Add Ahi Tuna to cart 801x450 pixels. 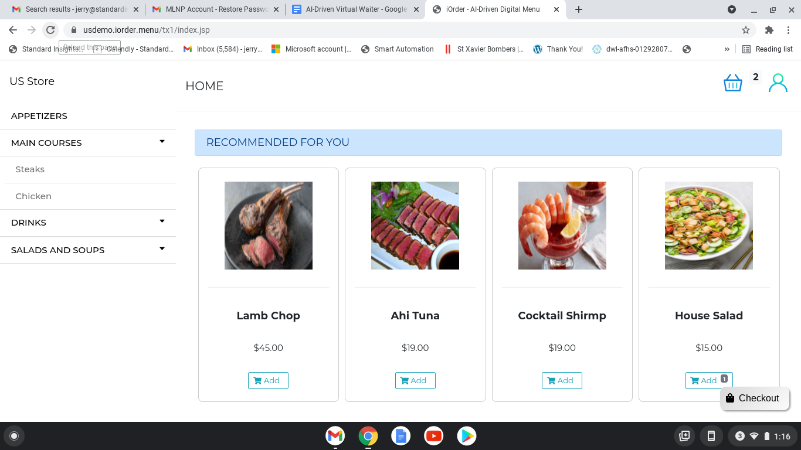(x=415, y=380)
